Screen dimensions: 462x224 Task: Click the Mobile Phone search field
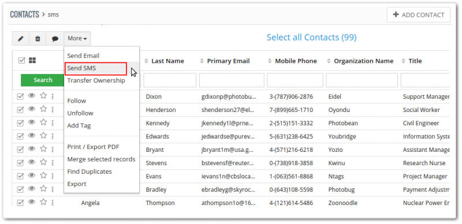[x=295, y=80]
